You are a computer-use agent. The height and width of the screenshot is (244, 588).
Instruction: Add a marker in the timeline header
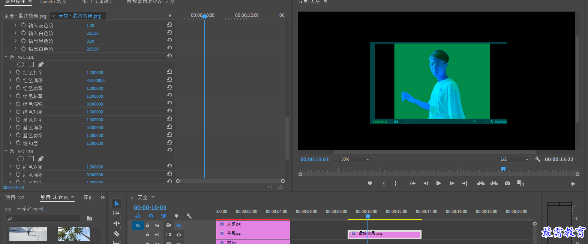point(176,216)
